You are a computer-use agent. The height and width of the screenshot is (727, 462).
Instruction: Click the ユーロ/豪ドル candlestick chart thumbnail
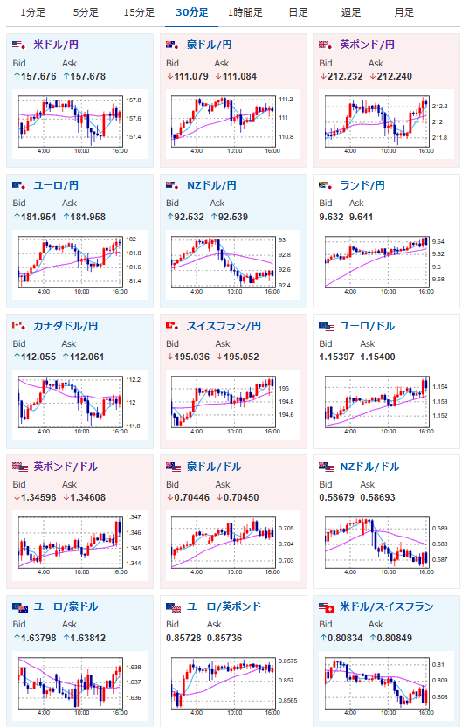(79, 686)
